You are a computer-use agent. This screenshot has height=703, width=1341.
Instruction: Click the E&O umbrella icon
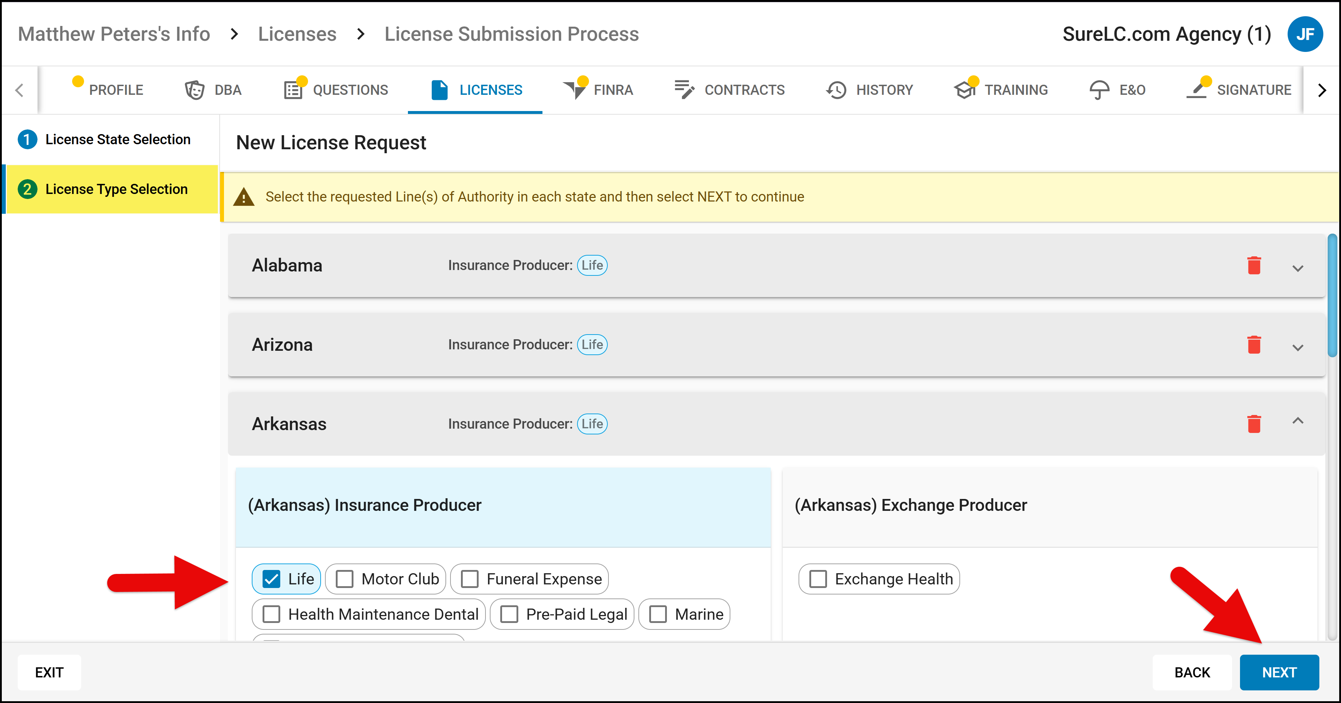(1099, 90)
